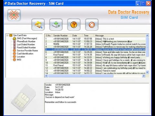Screen dimensions: 155x116
Task: Click sender number in details pane
Action: click(63, 85)
